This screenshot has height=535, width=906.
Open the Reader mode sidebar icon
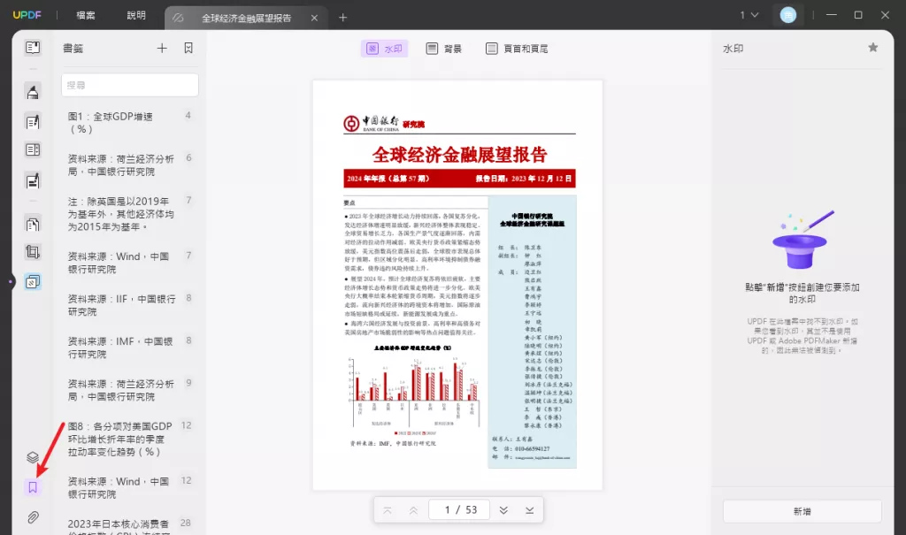point(33,48)
